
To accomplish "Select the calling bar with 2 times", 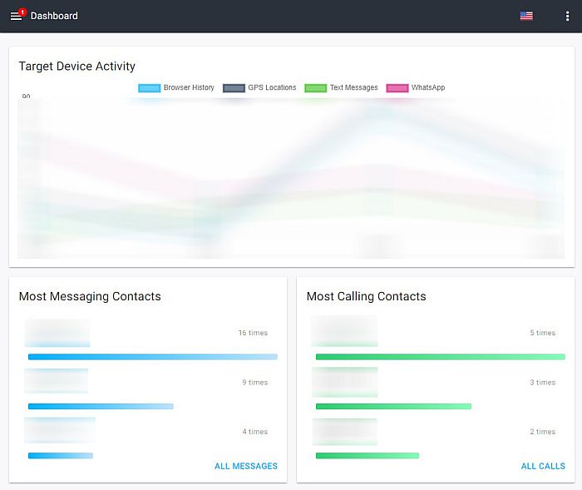I will tap(367, 456).
